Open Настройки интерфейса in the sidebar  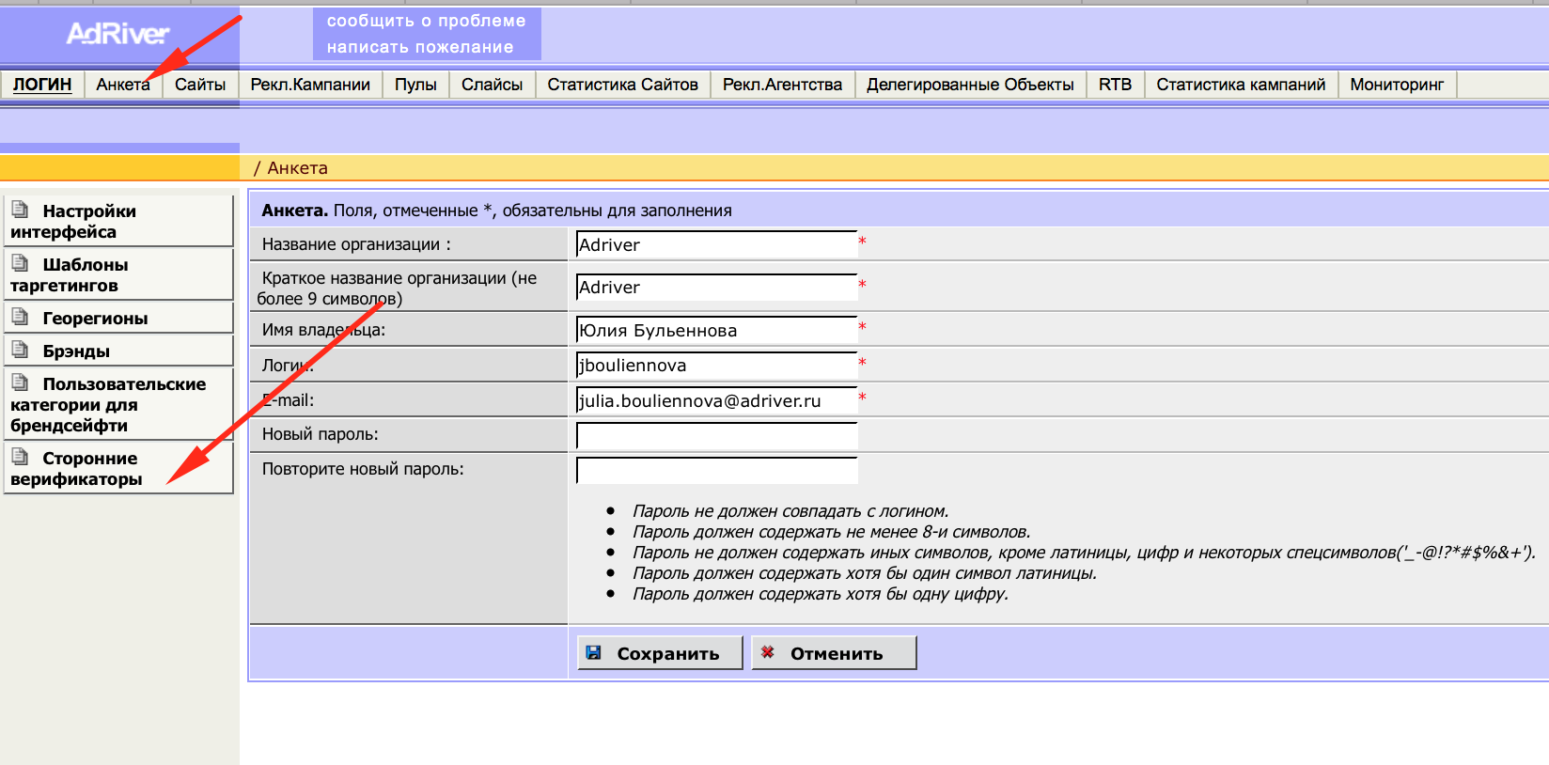point(118,221)
